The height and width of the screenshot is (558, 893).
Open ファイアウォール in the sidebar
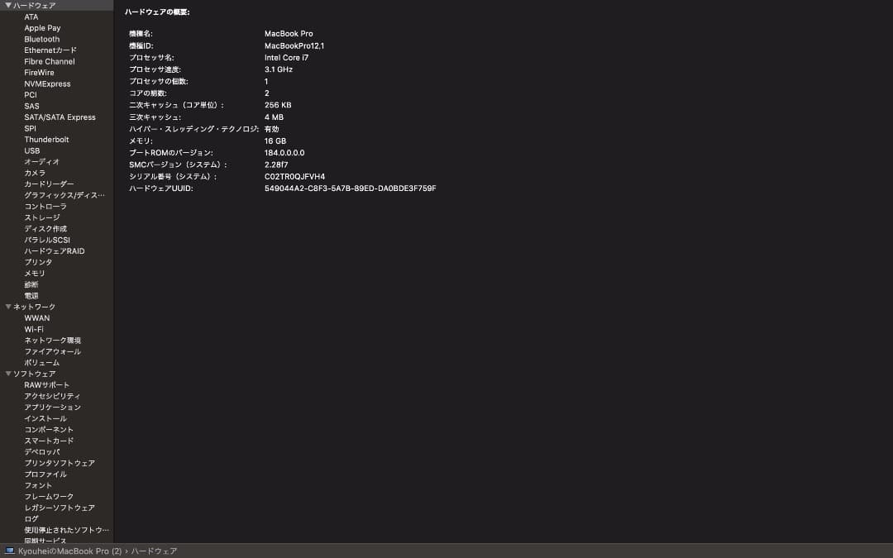52,351
